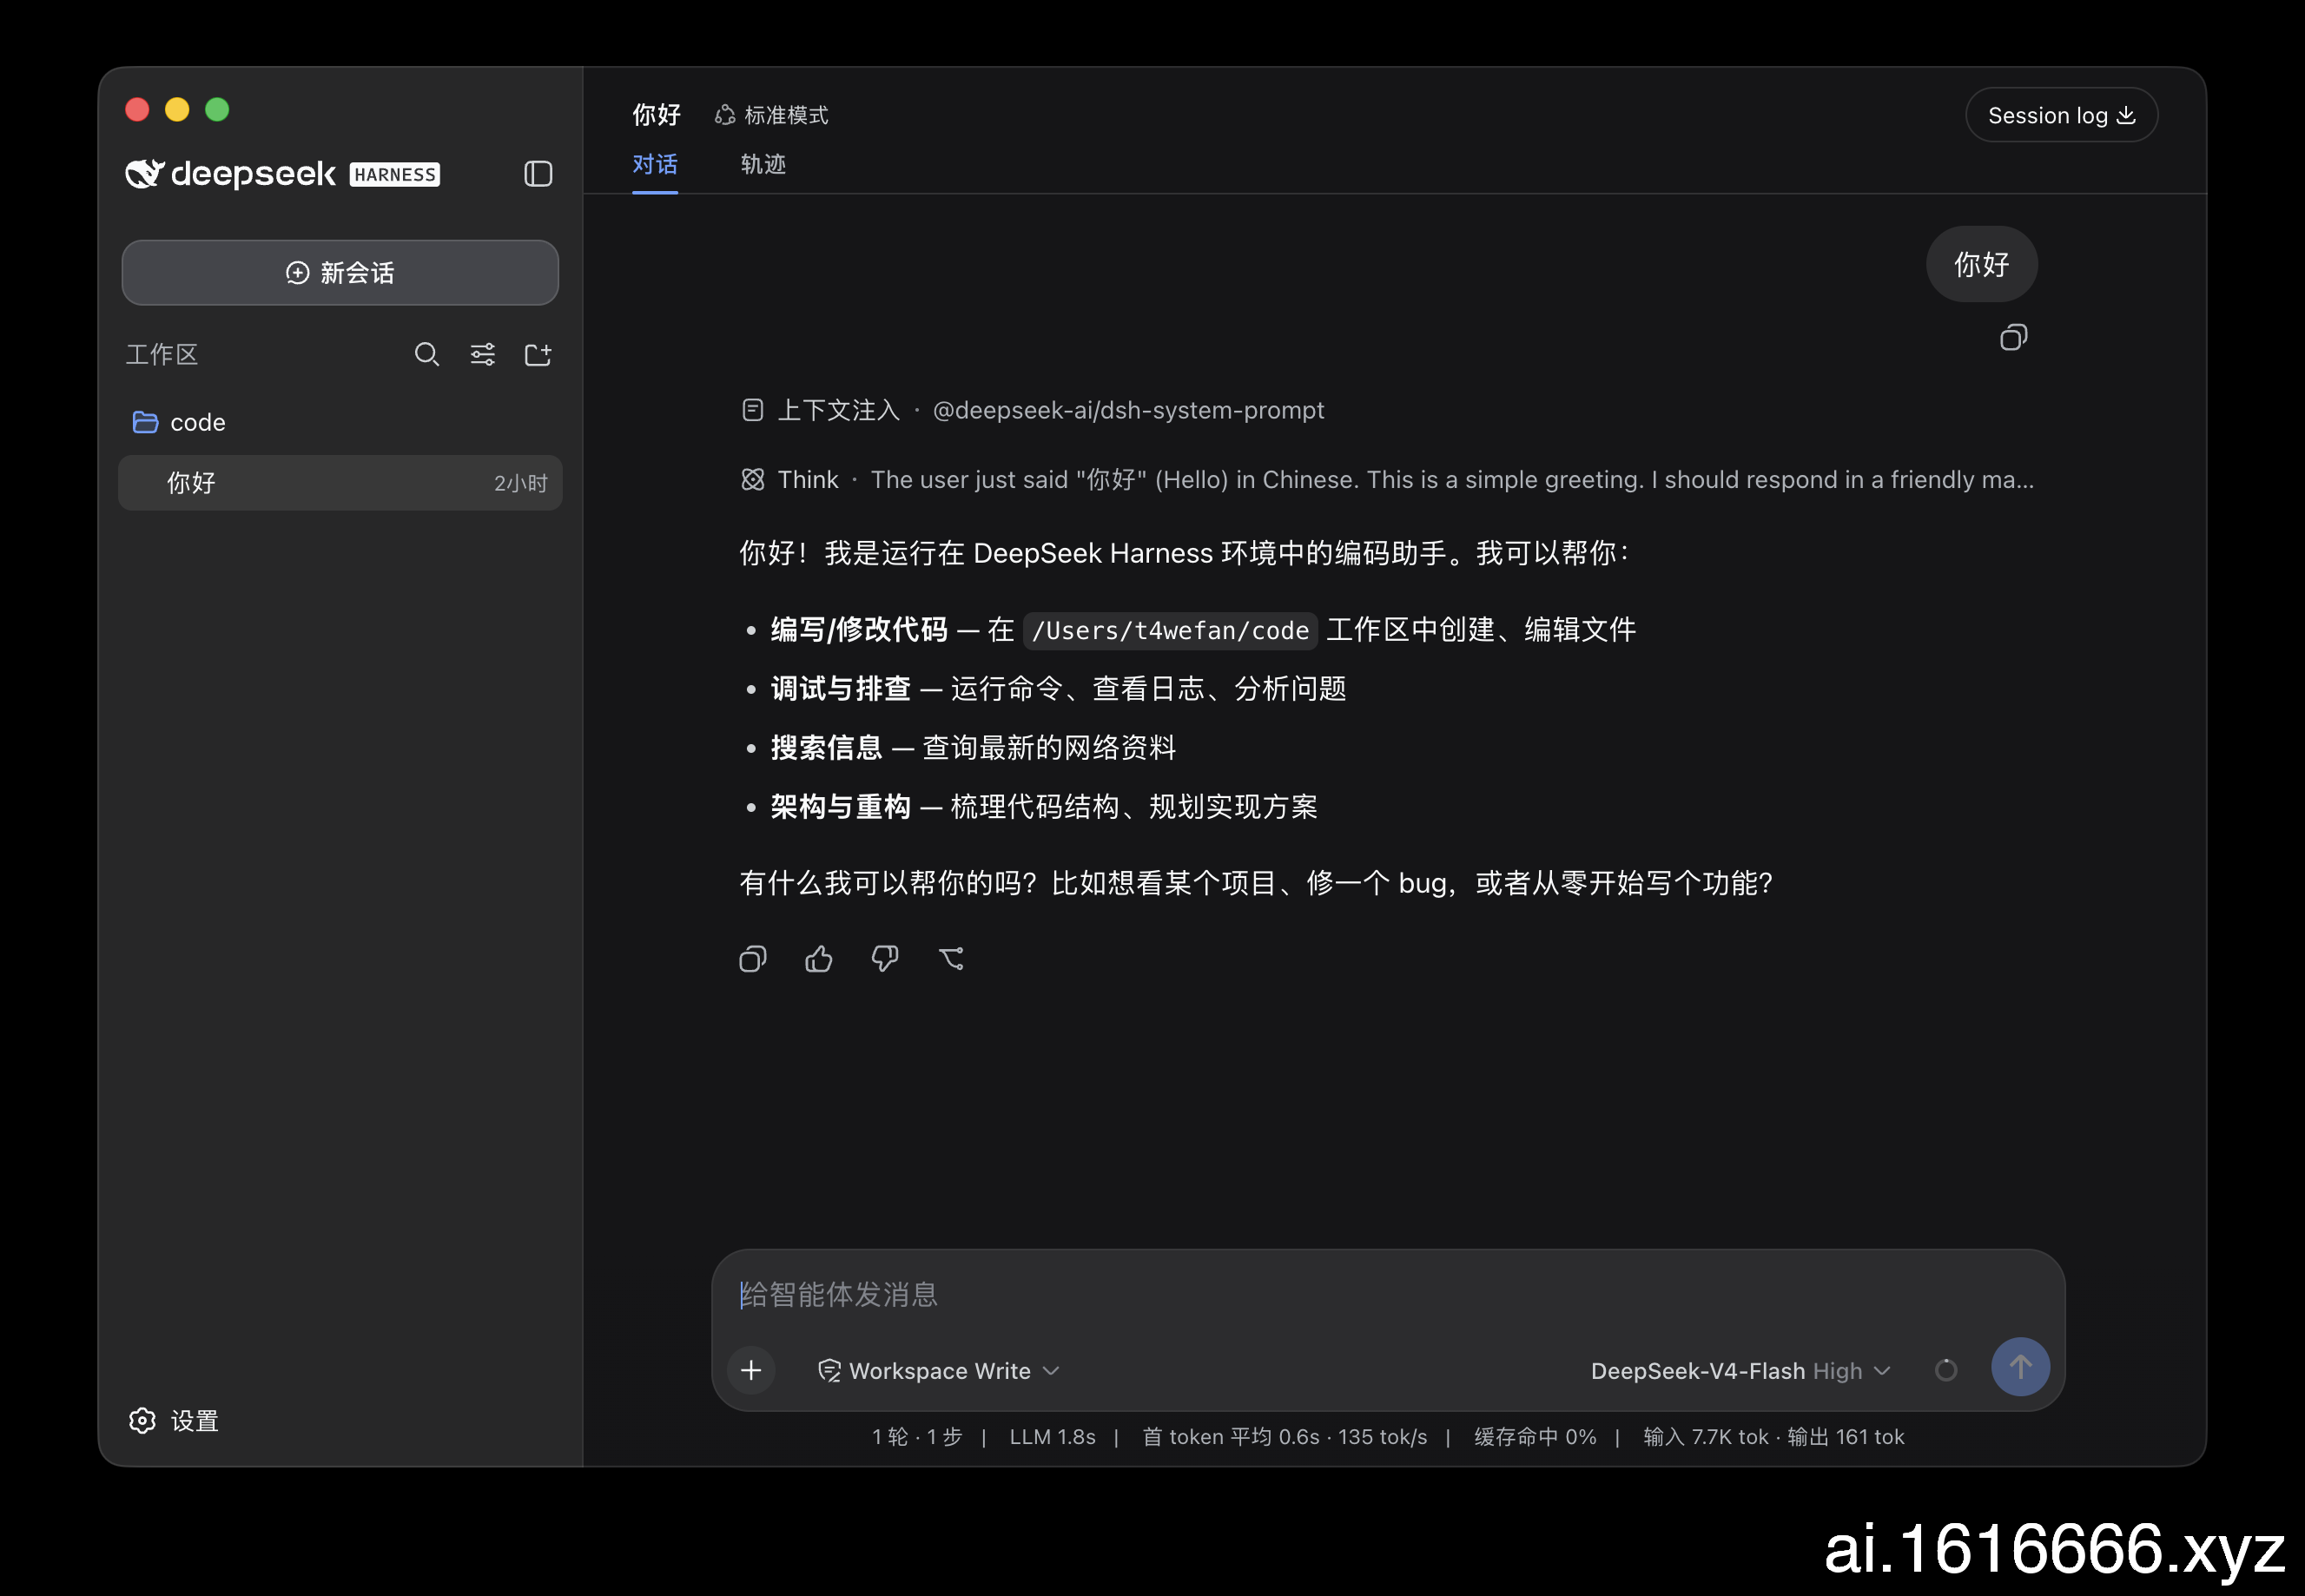Switch to the 对话 tab

click(655, 165)
